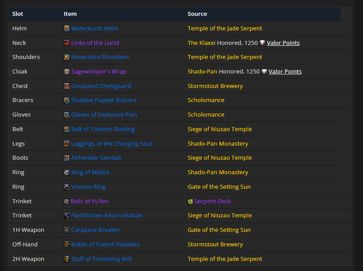The image size is (363, 271).
Task: Click the Source column header
Action: click(197, 14)
